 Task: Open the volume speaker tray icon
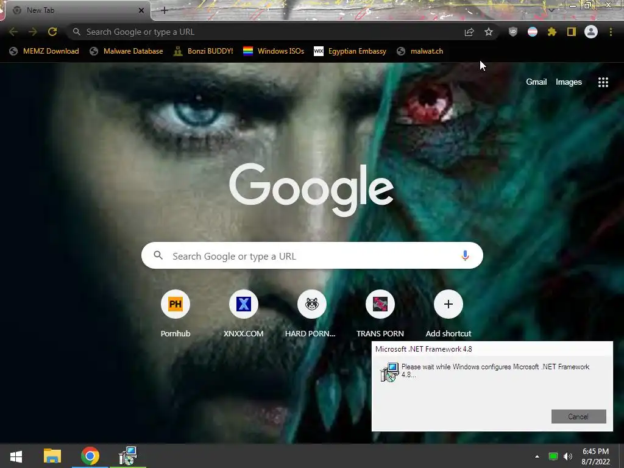568,456
